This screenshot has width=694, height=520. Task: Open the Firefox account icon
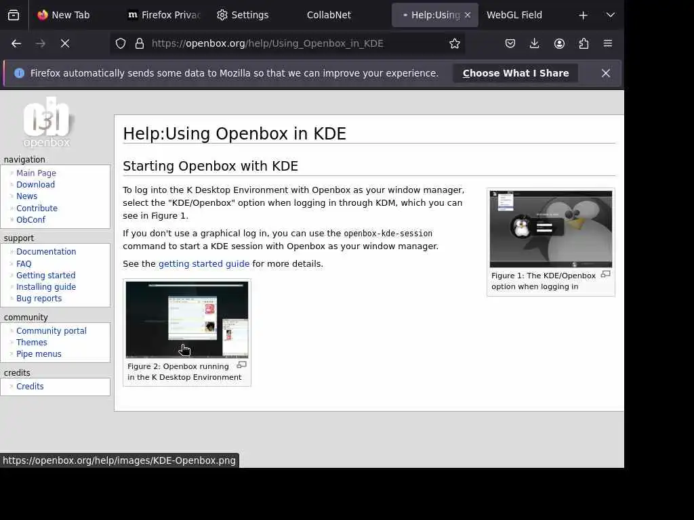pyautogui.click(x=559, y=43)
